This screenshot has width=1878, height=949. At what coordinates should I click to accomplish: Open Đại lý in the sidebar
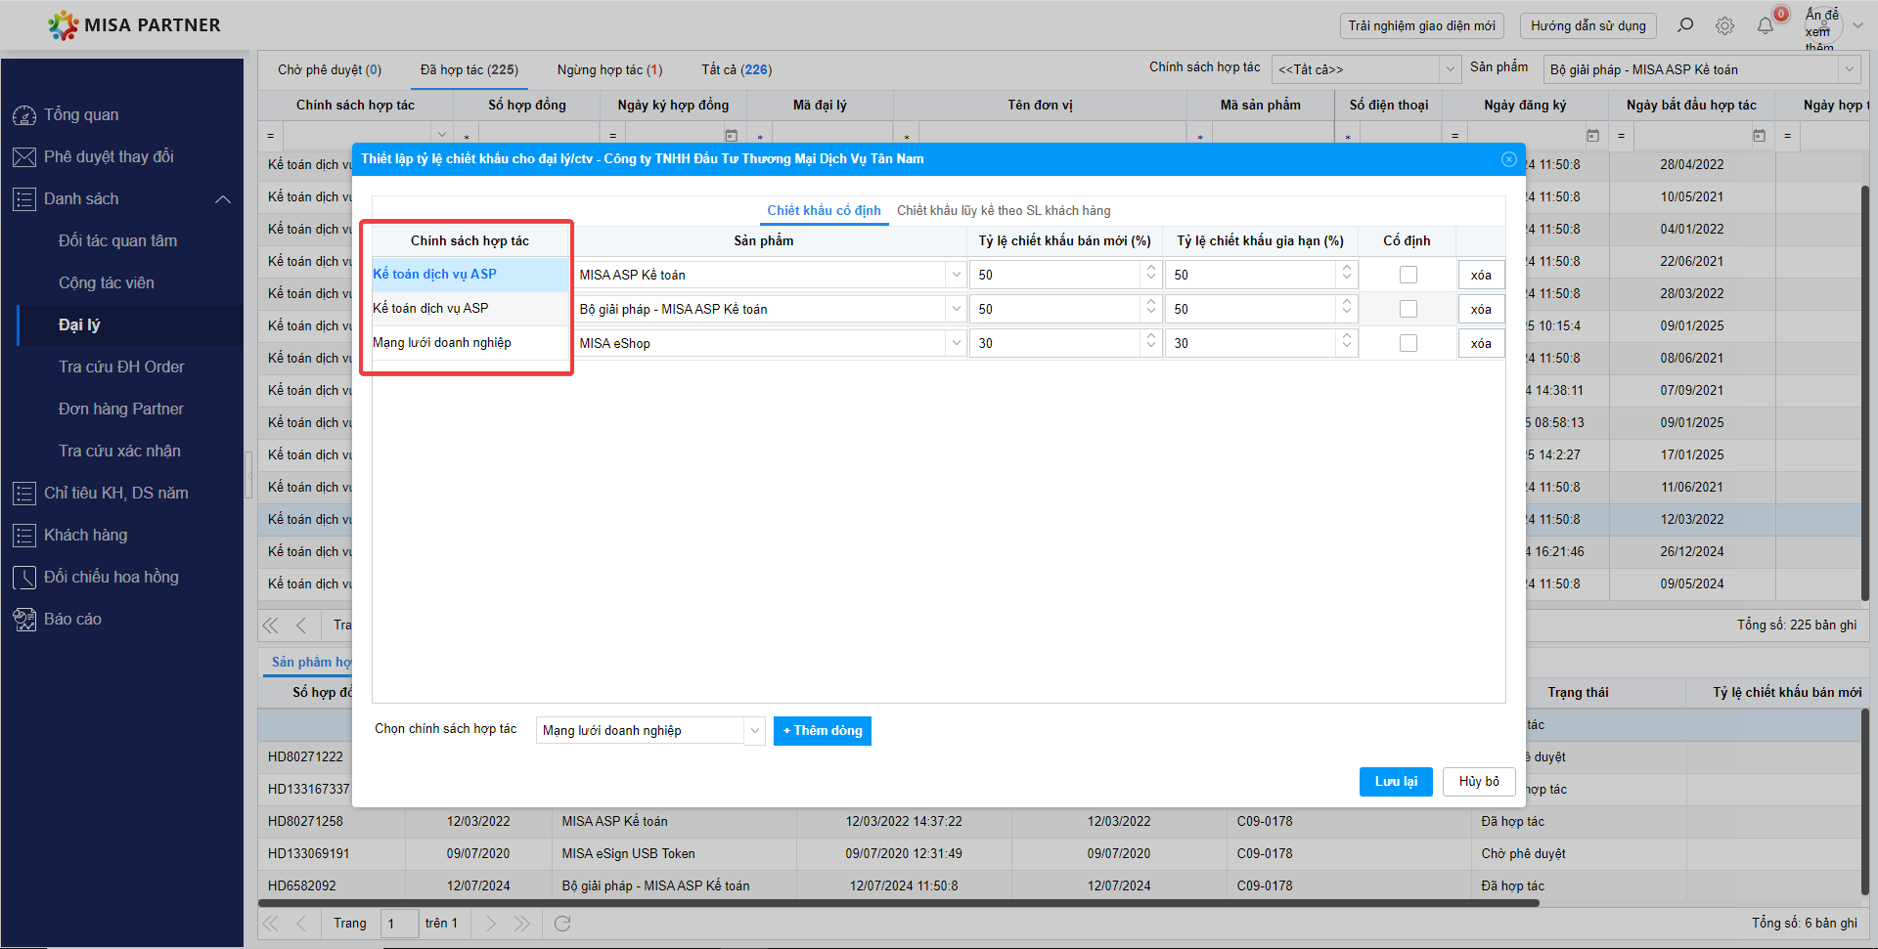pos(79,325)
